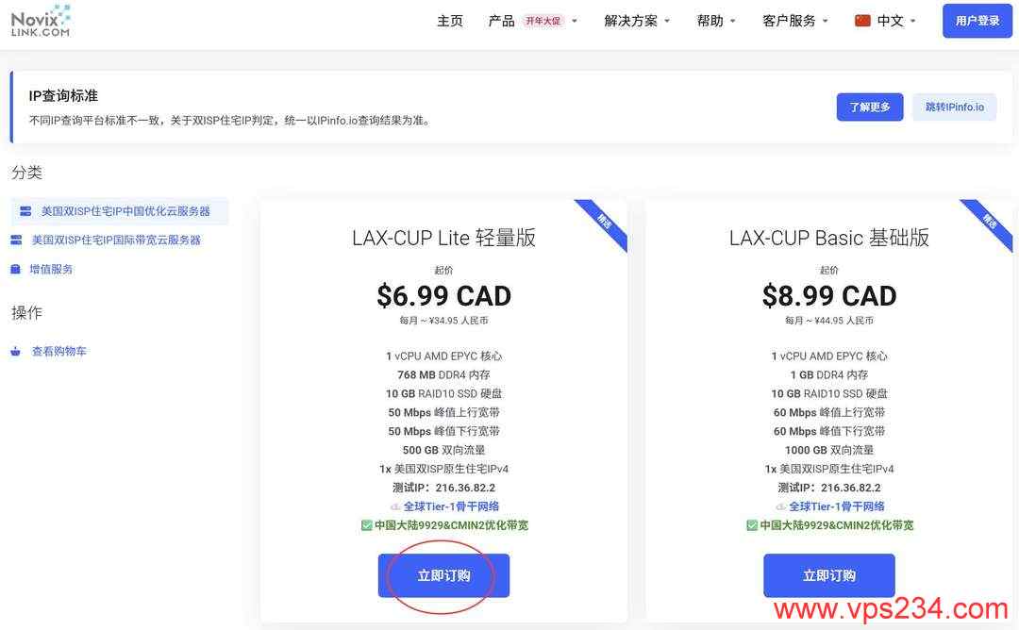The height and width of the screenshot is (630, 1019).
Task: Open the 增值服务 category
Action: (51, 269)
